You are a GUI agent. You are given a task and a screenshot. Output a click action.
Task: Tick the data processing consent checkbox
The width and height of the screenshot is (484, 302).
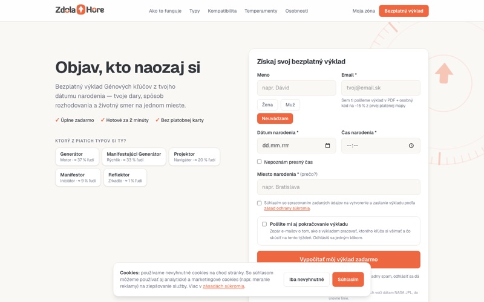(260, 203)
